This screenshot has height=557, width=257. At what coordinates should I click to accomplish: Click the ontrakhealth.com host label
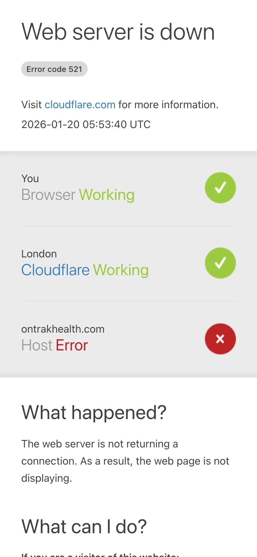coord(63,329)
